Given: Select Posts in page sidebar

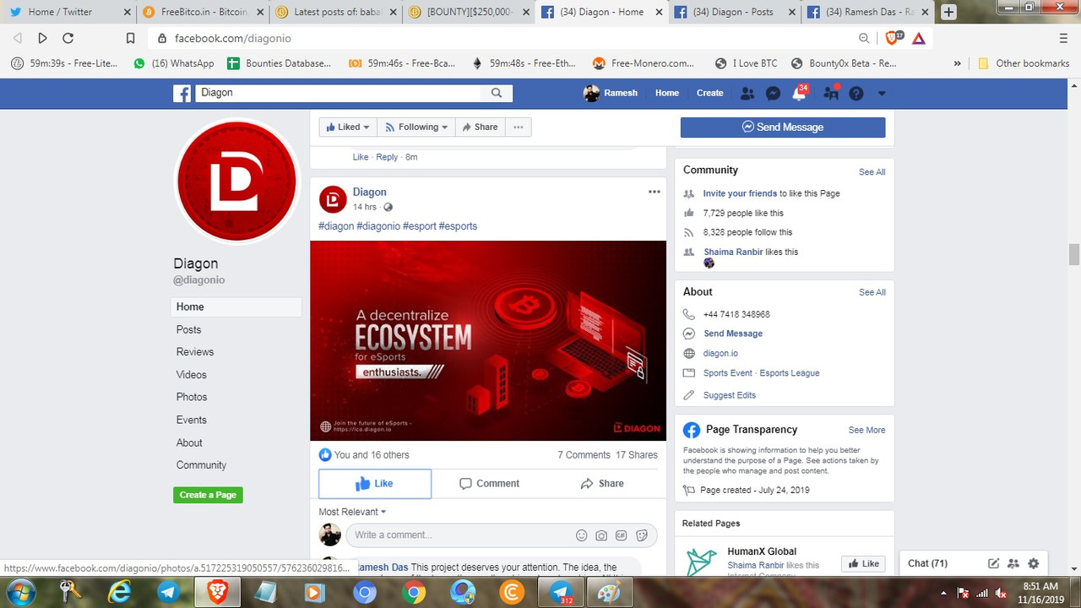Looking at the screenshot, I should [189, 329].
